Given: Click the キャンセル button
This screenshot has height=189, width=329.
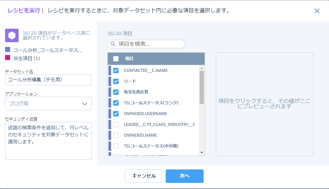Looking at the screenshot, I should (x=144, y=176).
